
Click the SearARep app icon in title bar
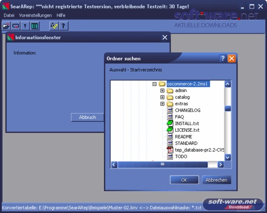(6, 6)
